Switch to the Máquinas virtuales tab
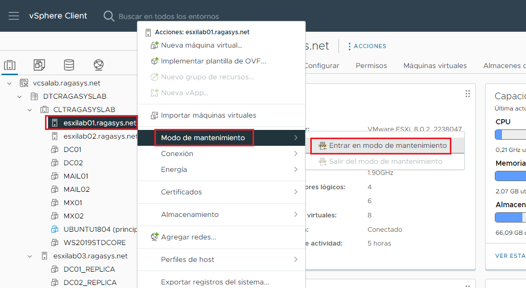526x288 pixels. (x=435, y=66)
